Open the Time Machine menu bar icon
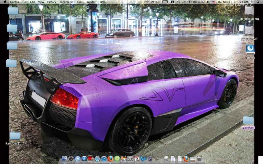This screenshot has width=263, height=164. [x=179, y=2]
